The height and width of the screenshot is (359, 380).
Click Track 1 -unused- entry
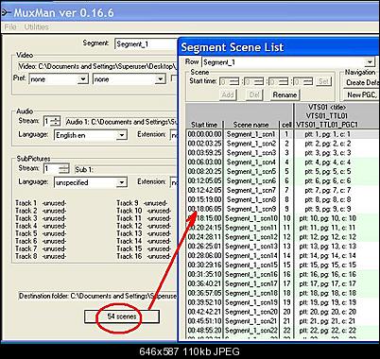click(x=41, y=203)
